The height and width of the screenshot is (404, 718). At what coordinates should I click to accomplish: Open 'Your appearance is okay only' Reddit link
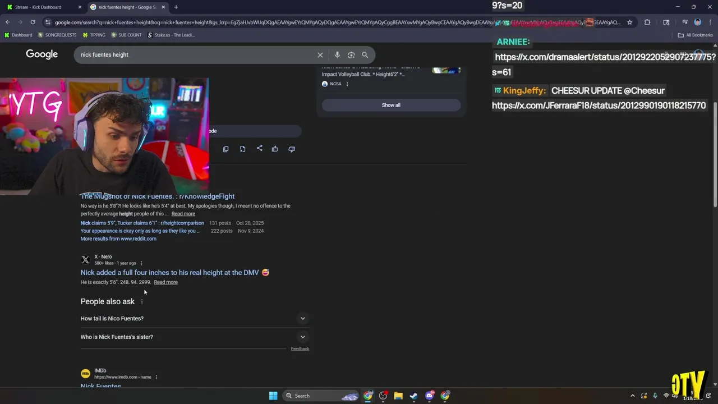tap(140, 231)
